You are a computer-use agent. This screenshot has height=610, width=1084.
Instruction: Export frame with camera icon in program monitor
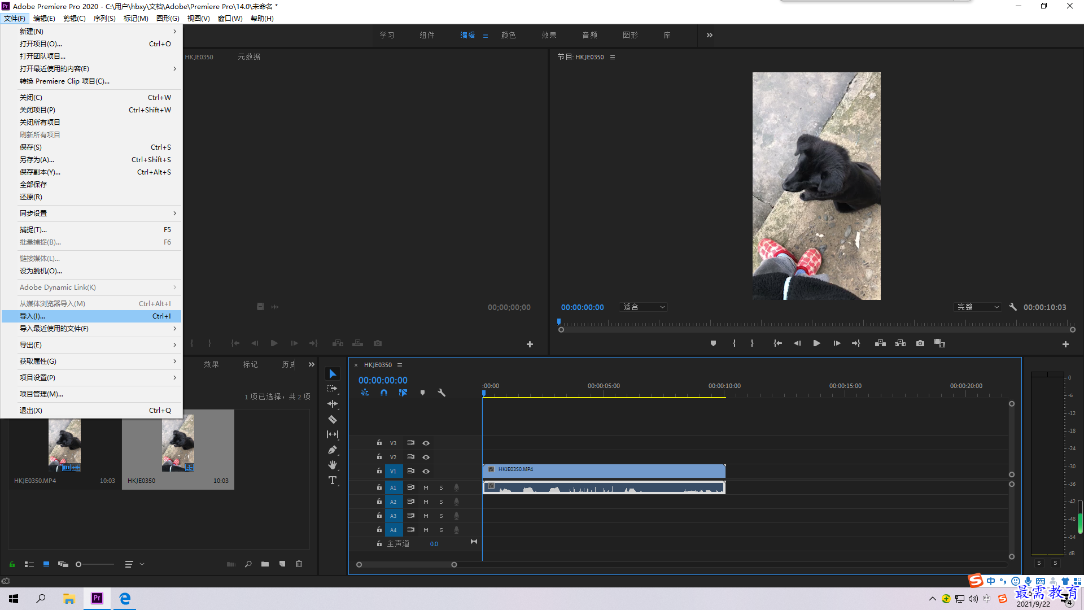[920, 343]
